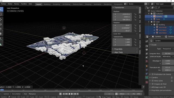The image size is (174, 98).
Task: Jump to next keyframe
Action: (75, 94)
